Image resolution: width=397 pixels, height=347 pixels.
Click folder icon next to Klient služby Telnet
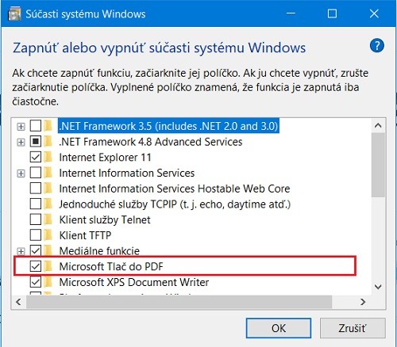tap(48, 219)
